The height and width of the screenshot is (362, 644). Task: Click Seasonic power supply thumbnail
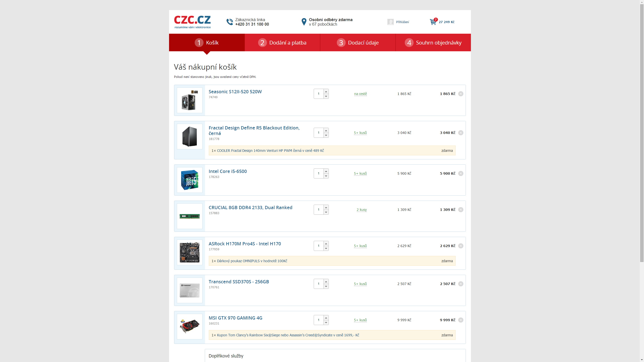click(189, 100)
